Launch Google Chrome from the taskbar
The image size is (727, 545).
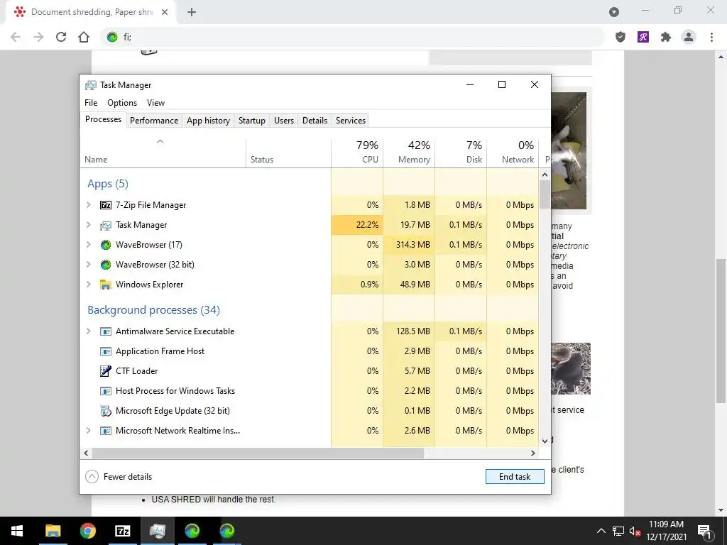pyautogui.click(x=87, y=531)
